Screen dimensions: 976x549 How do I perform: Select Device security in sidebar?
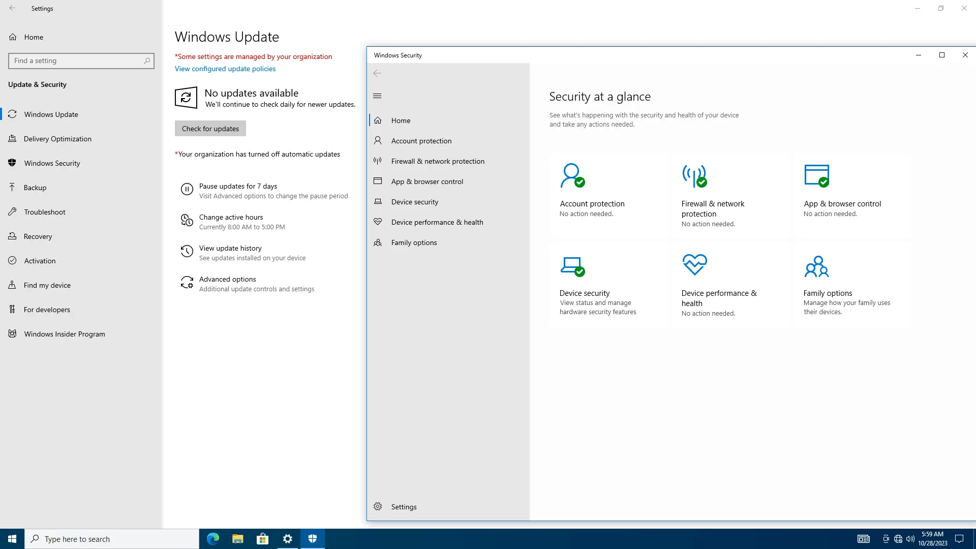click(414, 202)
